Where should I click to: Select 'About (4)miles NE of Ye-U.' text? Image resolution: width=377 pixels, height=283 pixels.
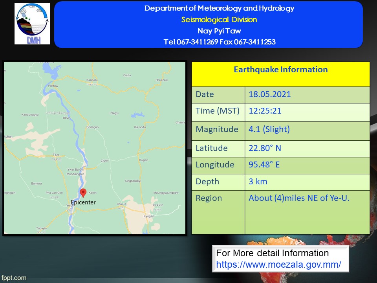299,198
